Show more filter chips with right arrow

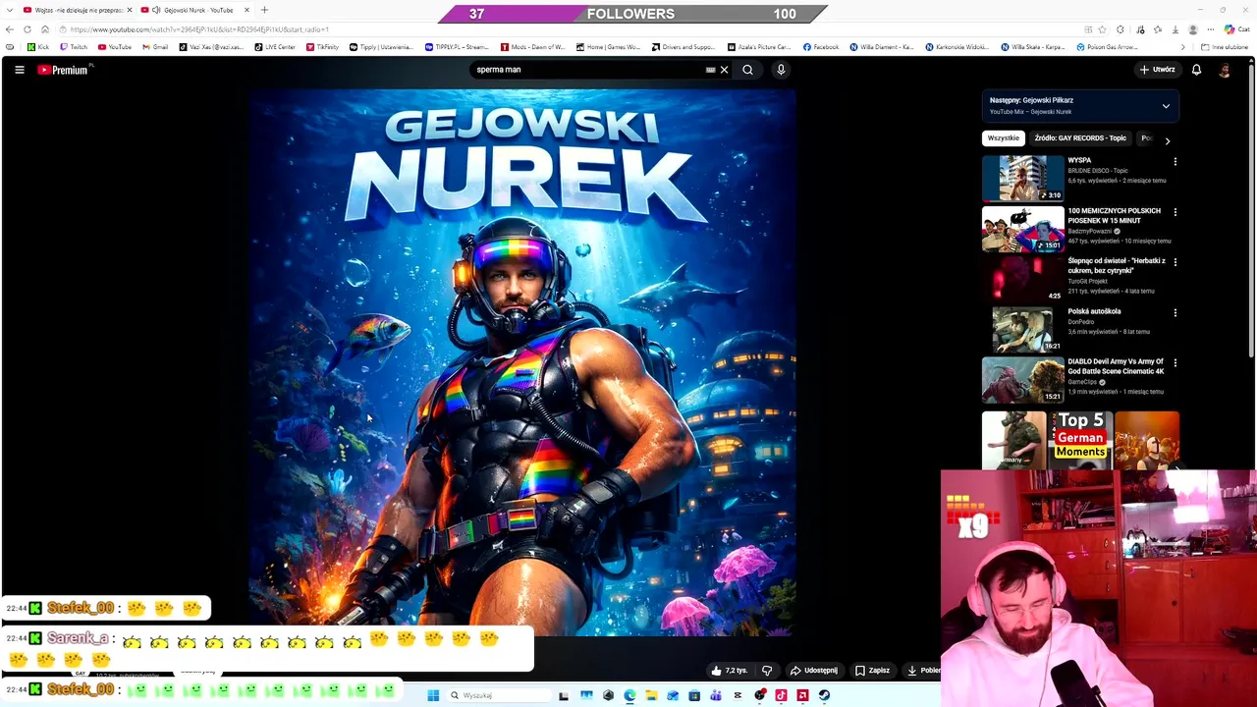pos(1167,140)
